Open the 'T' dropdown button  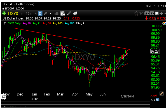coord(152,13)
